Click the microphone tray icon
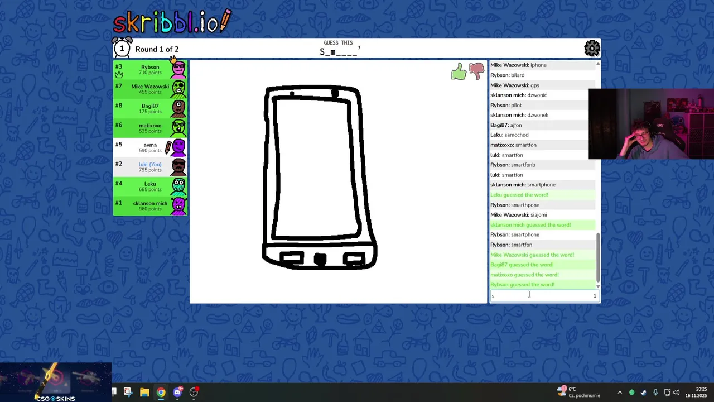This screenshot has width=714, height=402. click(x=655, y=393)
